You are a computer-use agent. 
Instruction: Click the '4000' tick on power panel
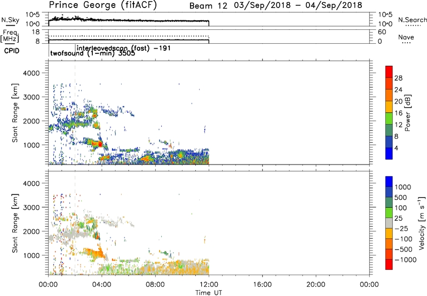[31, 73]
